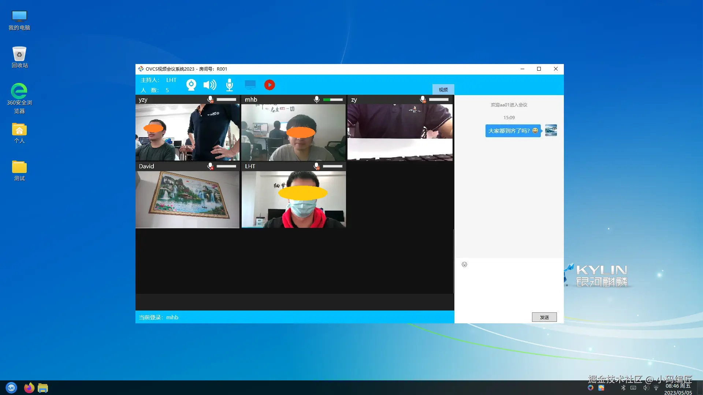Click the 发送 send button
The width and height of the screenshot is (703, 395).
click(x=544, y=317)
